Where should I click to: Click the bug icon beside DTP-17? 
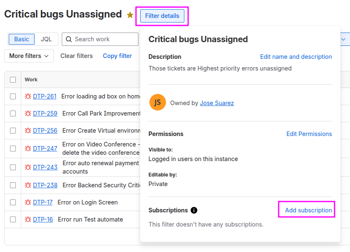(28, 202)
